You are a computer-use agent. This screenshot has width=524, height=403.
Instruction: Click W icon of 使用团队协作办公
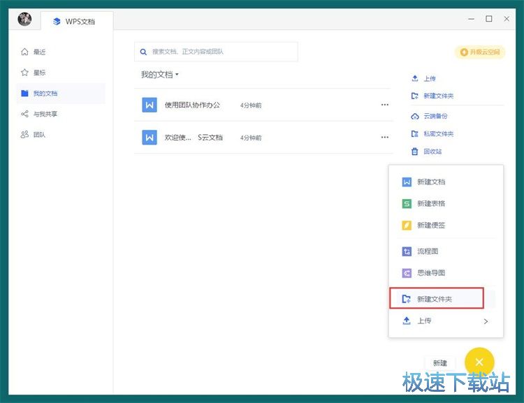click(x=150, y=105)
